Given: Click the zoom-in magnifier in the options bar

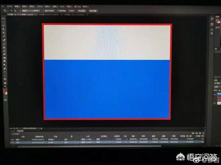Looking at the screenshot, I should 12,11.
